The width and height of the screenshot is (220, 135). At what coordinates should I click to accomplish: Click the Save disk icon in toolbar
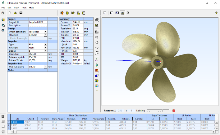pyautogui.click(x=21, y=13)
